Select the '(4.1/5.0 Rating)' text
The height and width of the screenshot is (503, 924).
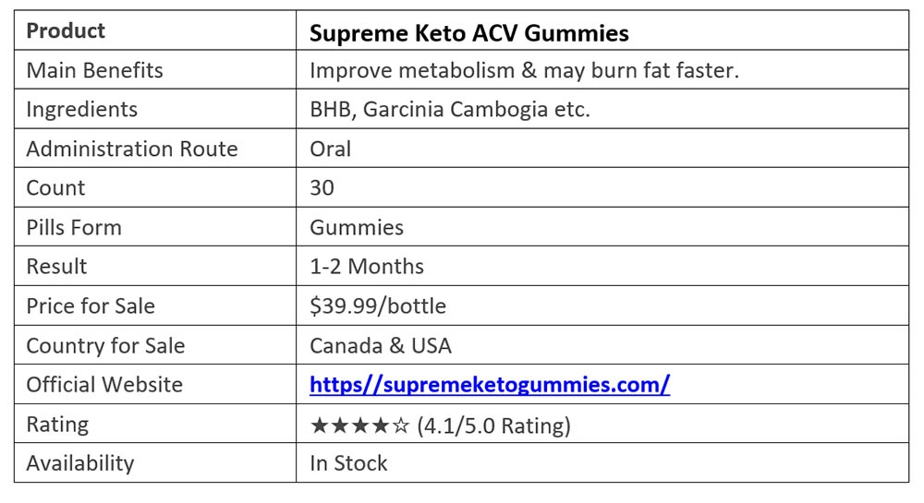(x=494, y=425)
